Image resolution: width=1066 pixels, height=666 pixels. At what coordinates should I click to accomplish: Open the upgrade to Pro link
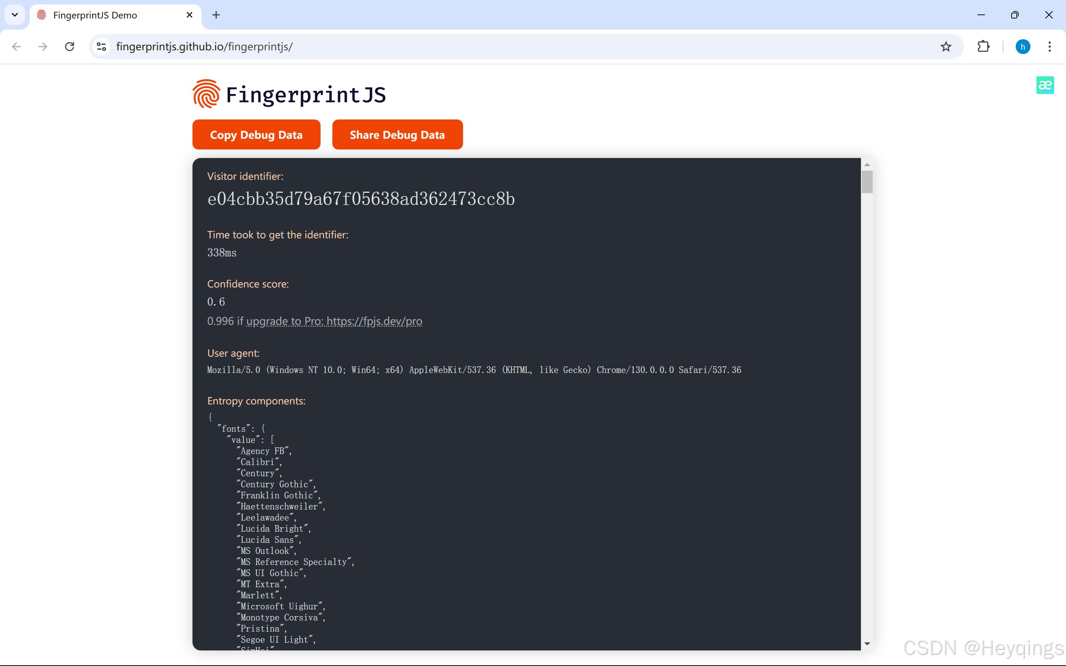click(334, 321)
